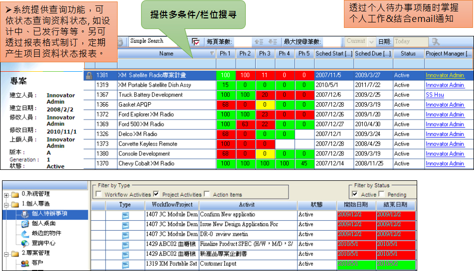Click the run search icon after Today

point(435,42)
